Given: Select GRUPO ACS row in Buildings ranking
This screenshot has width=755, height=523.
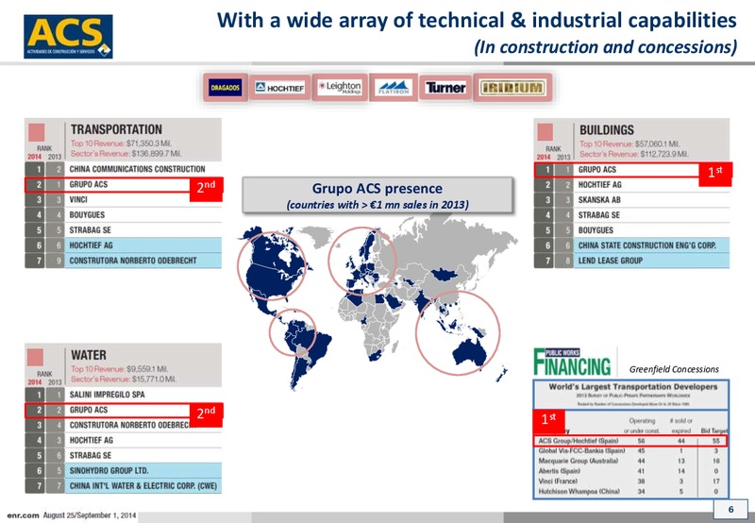Looking at the screenshot, I should [631, 170].
